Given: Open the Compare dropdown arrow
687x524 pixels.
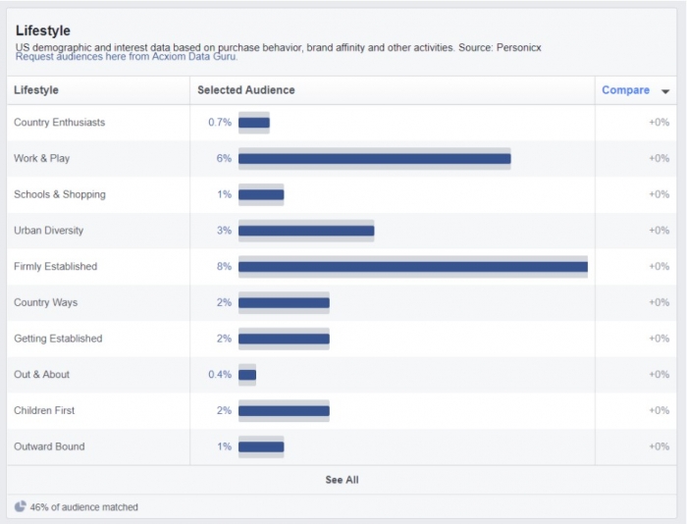Looking at the screenshot, I should [x=665, y=91].
